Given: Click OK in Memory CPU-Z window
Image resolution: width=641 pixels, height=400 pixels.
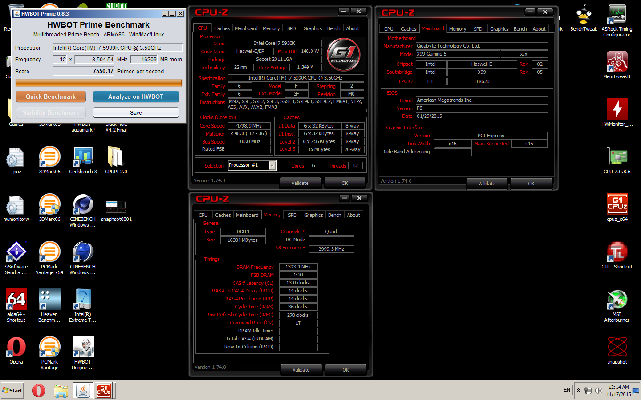Looking at the screenshot, I should pyautogui.click(x=345, y=370).
